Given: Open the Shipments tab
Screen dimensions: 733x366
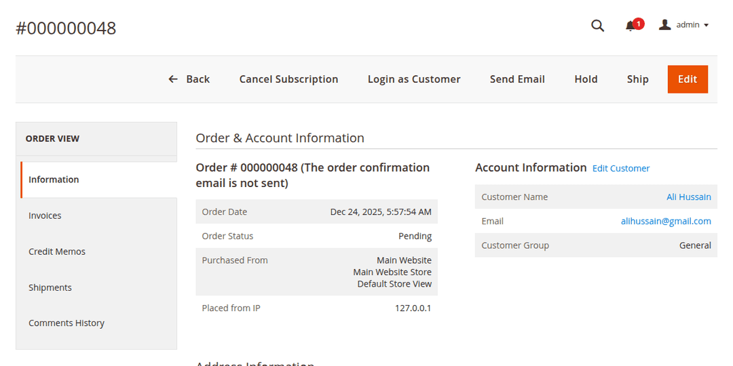Looking at the screenshot, I should click(50, 287).
